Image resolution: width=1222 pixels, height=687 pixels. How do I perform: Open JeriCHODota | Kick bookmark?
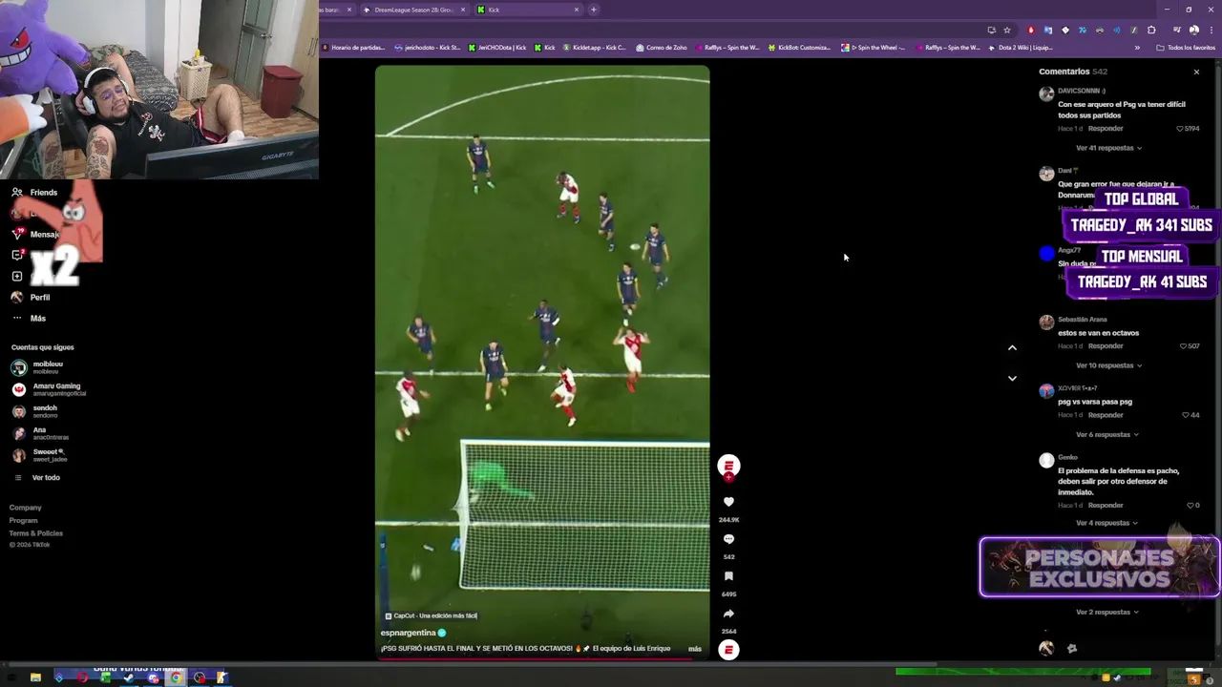point(496,48)
